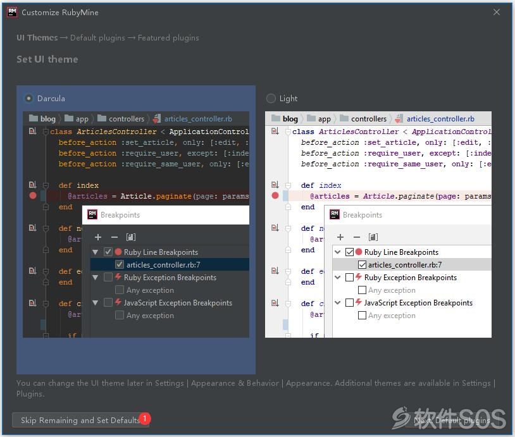Image resolution: width=515 pixels, height=437 pixels.
Task: Collapse Ruby Exception Breakpoints node in Light preview
Action: click(x=338, y=278)
